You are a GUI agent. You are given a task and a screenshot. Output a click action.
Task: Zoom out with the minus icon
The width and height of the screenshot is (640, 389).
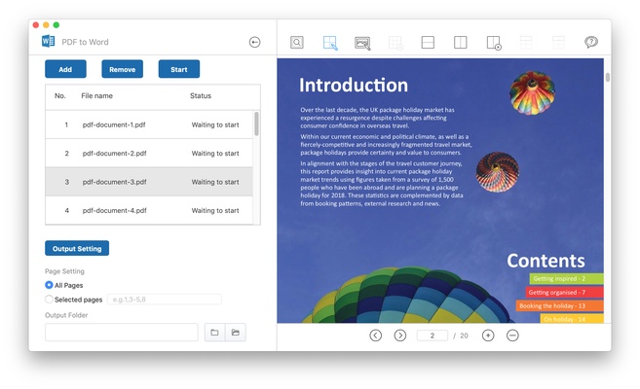point(512,336)
